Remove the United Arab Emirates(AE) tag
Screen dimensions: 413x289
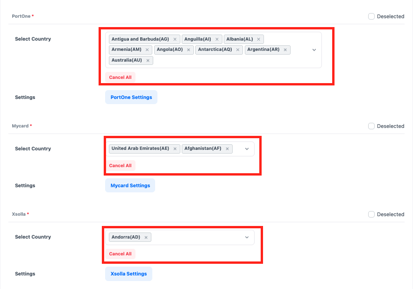coord(175,149)
